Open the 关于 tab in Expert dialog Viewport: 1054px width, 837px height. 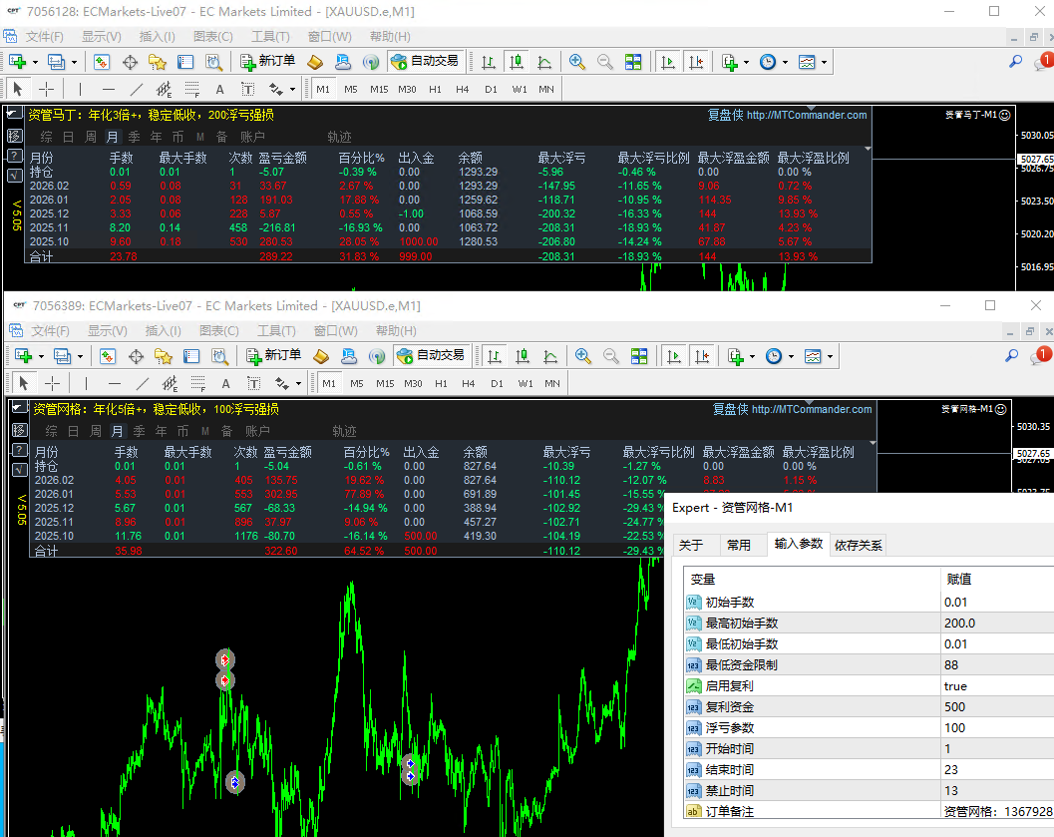coord(691,545)
